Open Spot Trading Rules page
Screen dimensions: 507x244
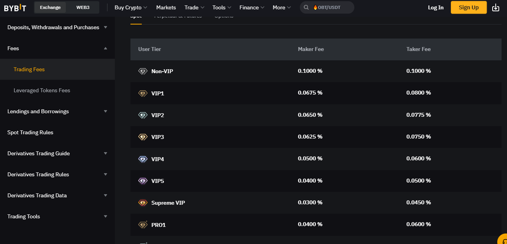click(x=57, y=132)
